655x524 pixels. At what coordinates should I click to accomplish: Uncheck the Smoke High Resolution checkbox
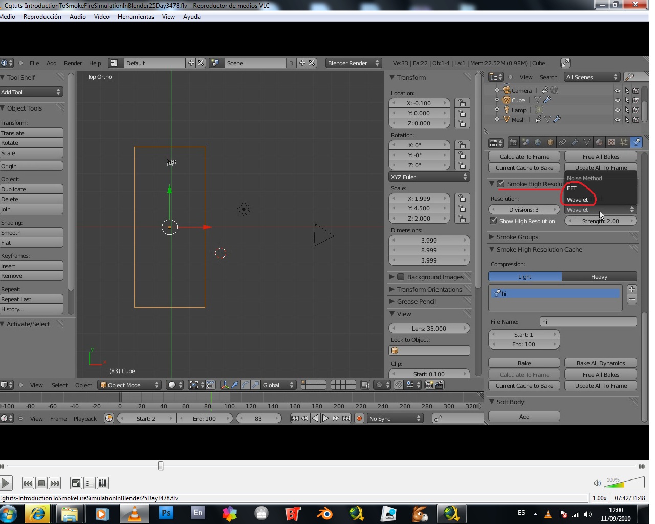point(501,184)
